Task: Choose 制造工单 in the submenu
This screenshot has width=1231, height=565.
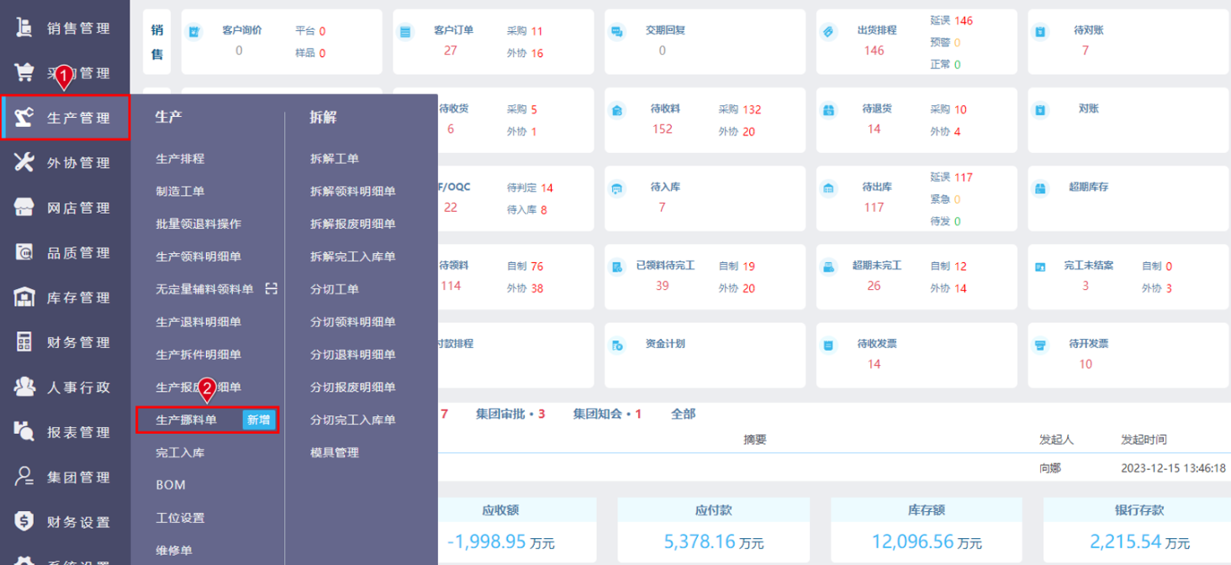Action: coord(180,192)
